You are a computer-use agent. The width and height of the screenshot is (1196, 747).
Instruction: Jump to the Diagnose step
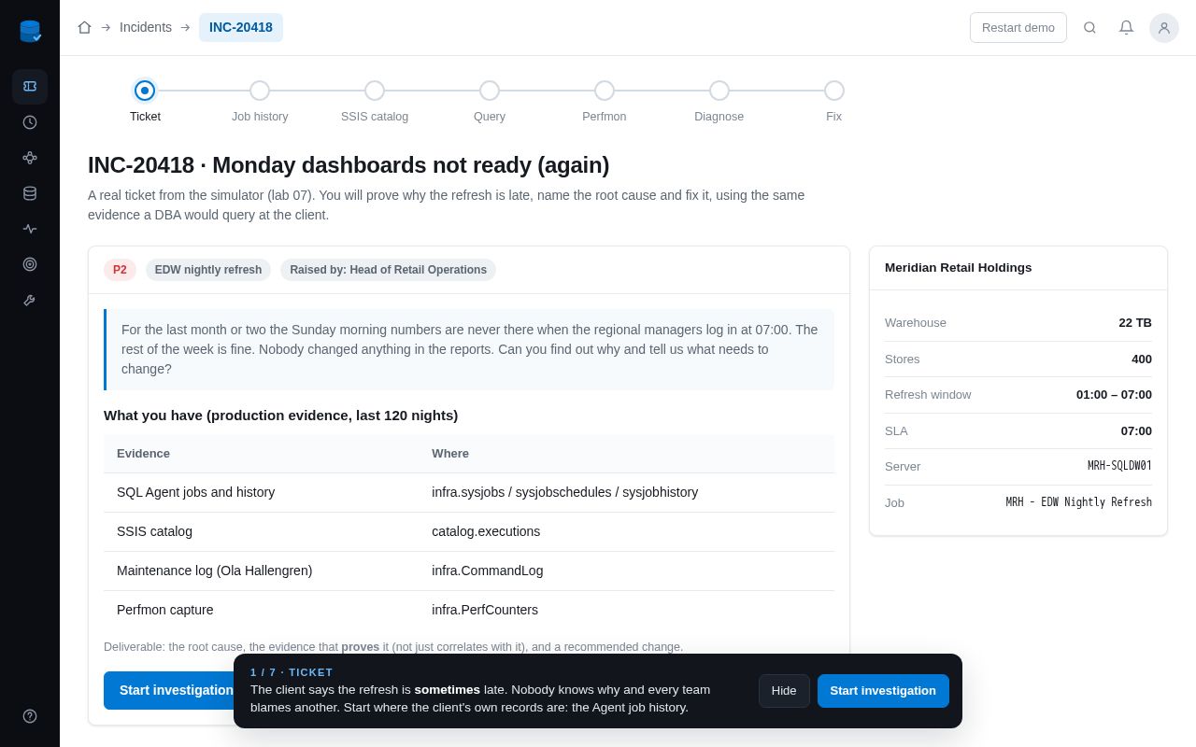pos(719,91)
